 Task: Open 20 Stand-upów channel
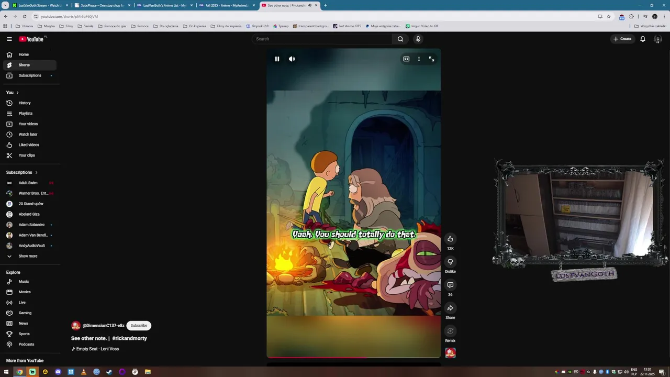click(30, 204)
